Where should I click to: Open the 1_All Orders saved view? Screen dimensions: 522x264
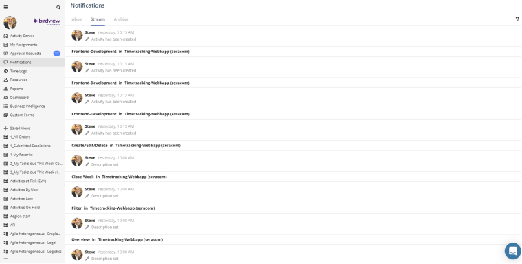pyautogui.click(x=20, y=137)
